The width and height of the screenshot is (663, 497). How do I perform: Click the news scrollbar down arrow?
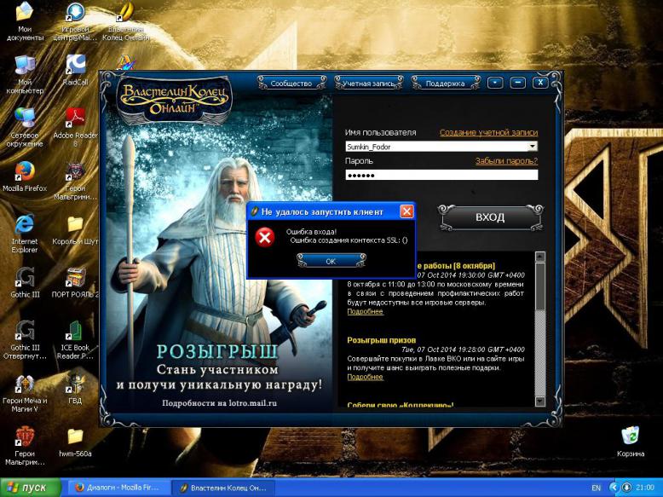pos(540,401)
